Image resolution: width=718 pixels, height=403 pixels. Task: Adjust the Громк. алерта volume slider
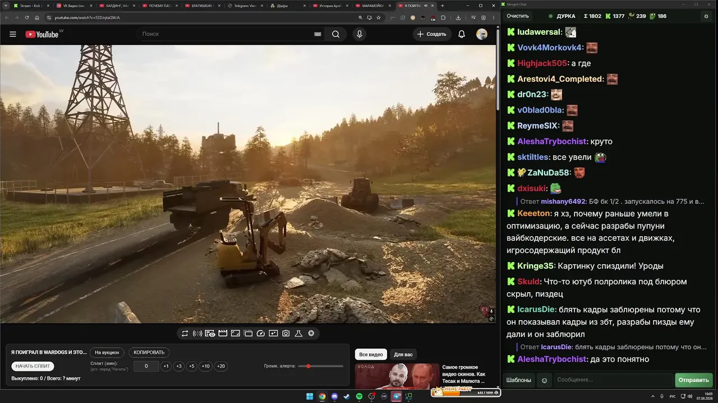(321, 366)
